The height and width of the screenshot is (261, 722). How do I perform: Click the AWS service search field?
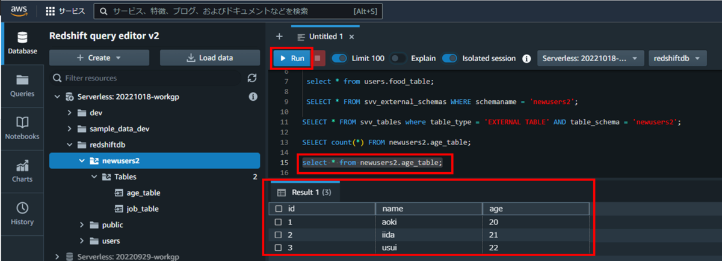(239, 11)
